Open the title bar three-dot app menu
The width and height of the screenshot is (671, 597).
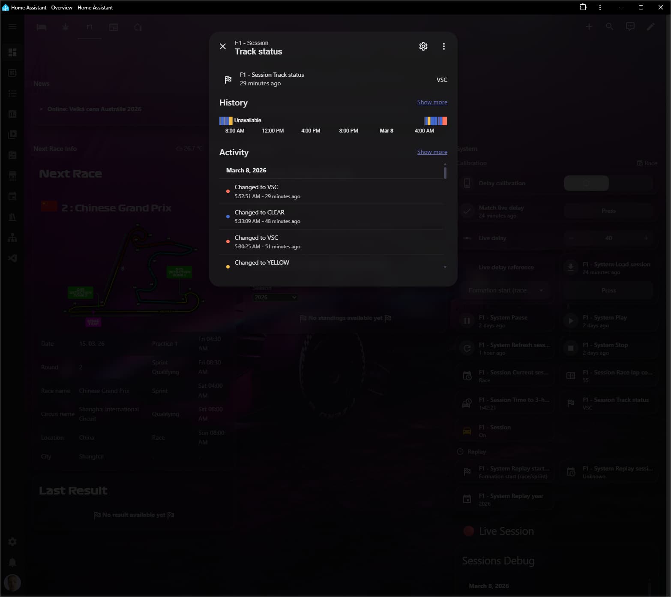600,7
